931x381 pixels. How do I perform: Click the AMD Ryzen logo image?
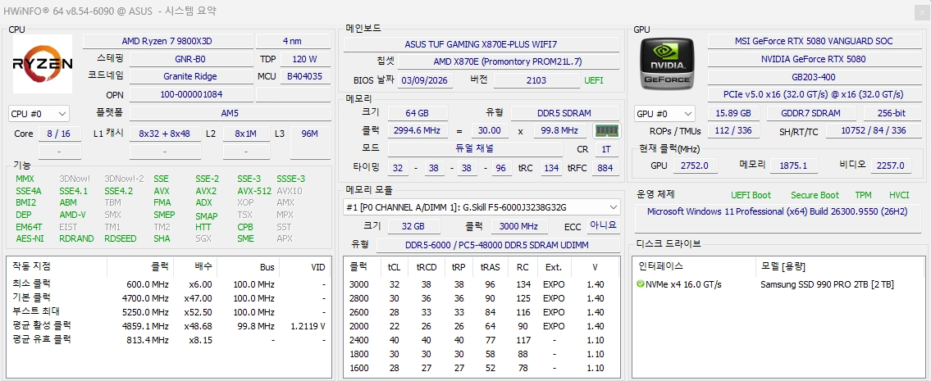43,64
